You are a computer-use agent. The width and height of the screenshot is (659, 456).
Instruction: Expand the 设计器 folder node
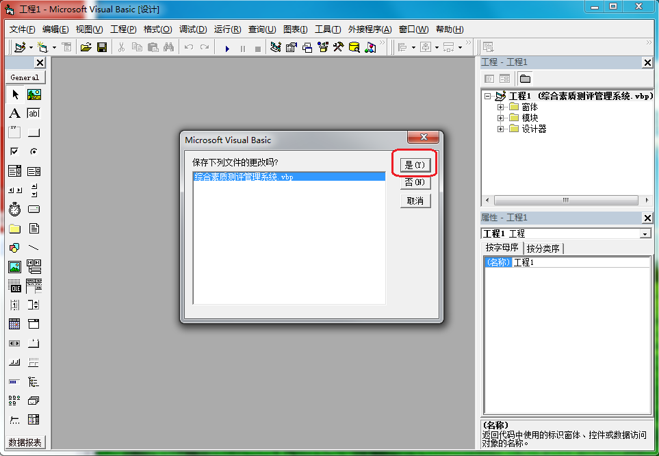[x=500, y=129]
